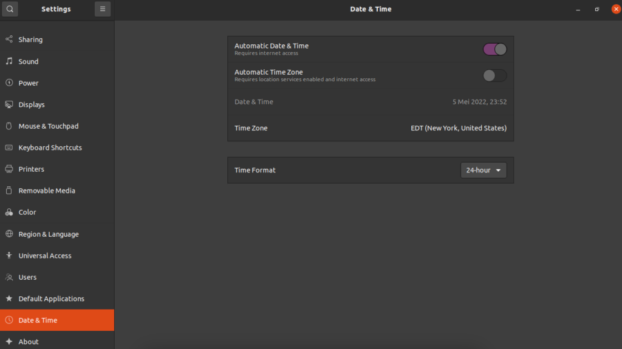The width and height of the screenshot is (622, 349).
Task: Open Keyboard Shortcuts settings panel
Action: click(x=50, y=147)
